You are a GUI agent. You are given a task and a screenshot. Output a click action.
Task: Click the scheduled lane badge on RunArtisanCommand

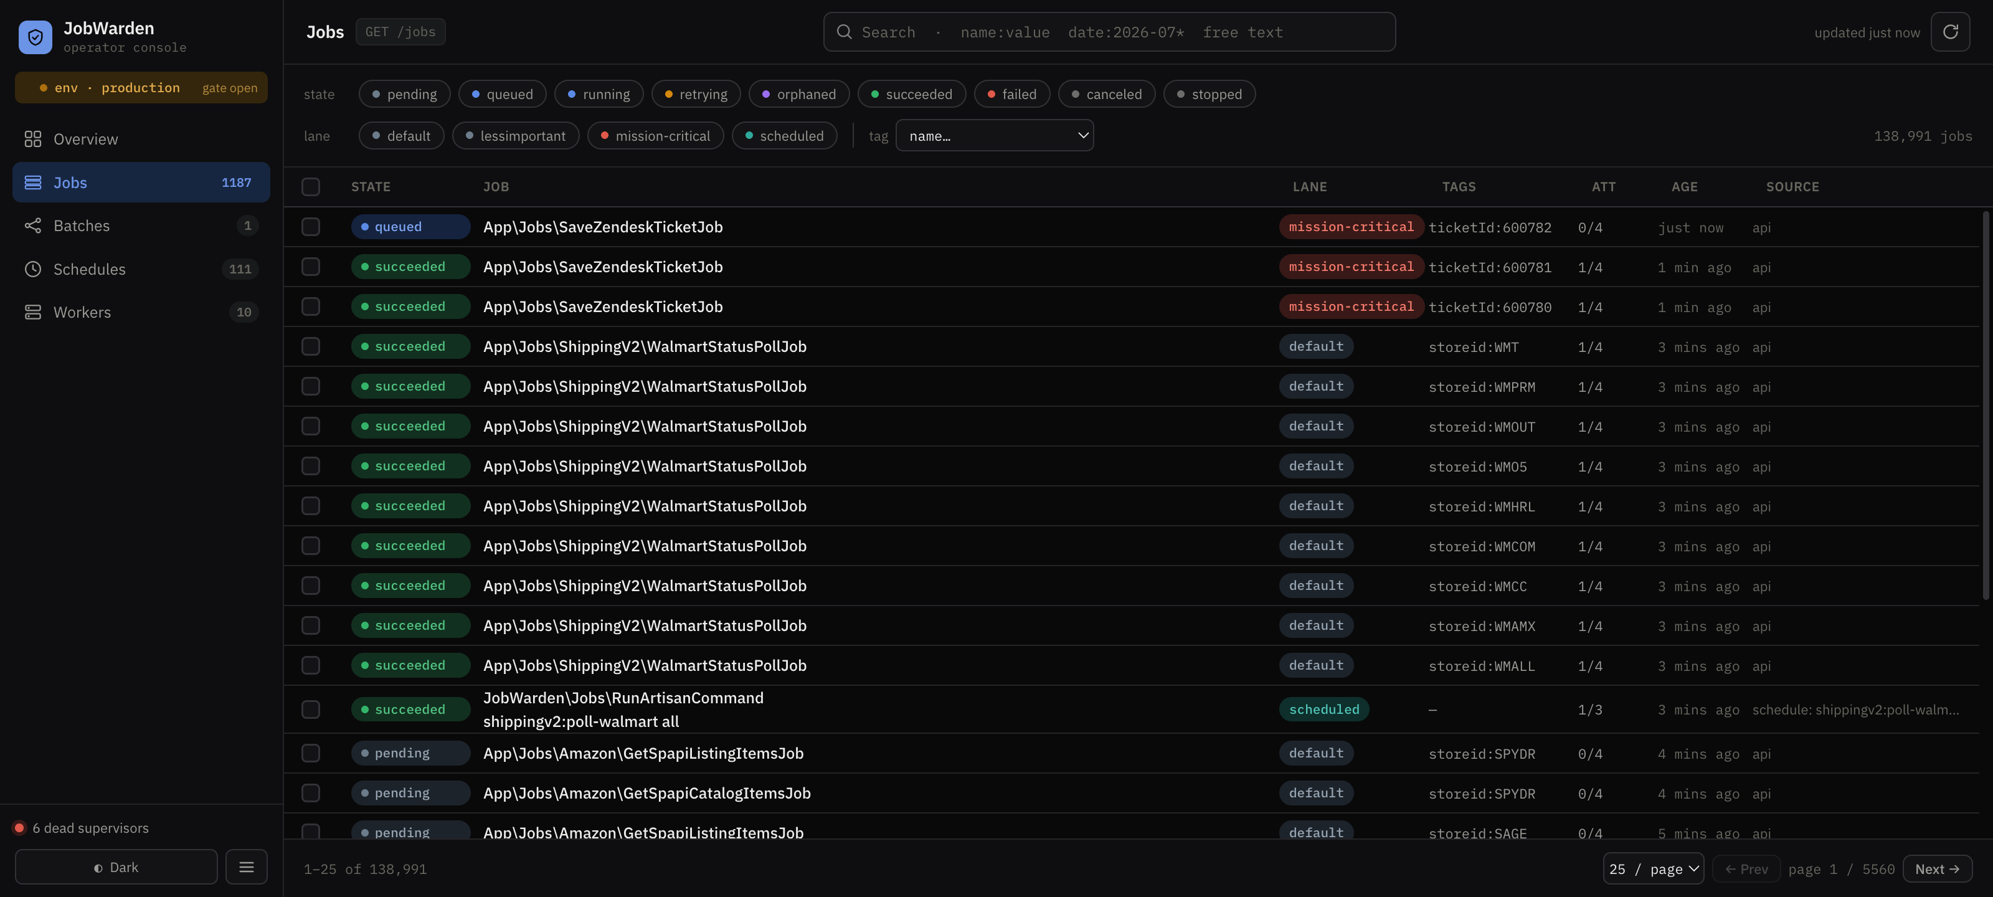pos(1323,709)
